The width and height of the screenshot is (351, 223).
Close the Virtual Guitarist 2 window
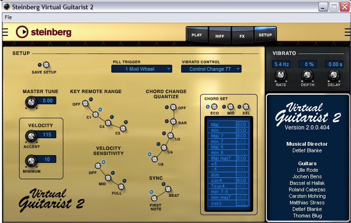pyautogui.click(x=344, y=7)
